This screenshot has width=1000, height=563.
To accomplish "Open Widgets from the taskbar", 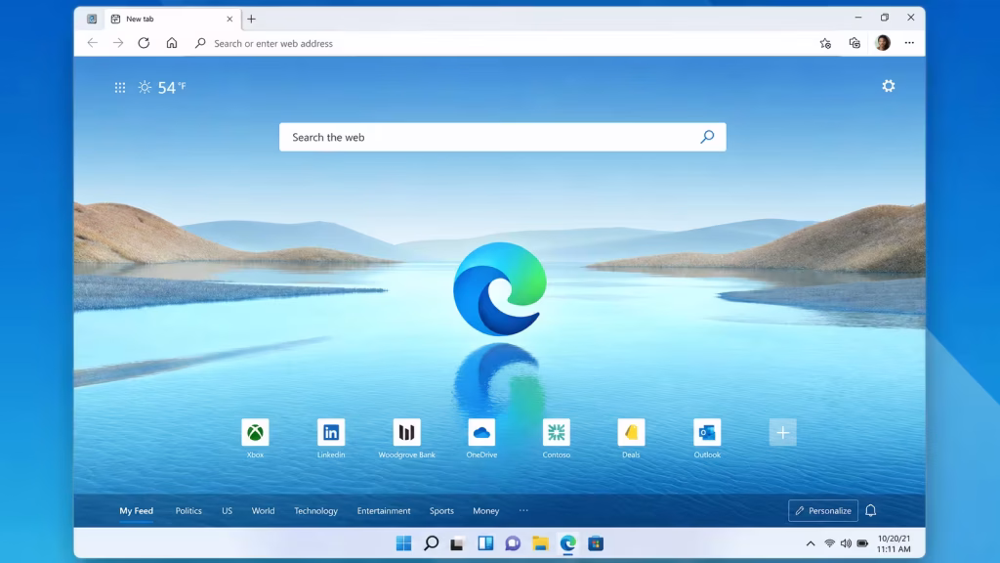I will click(485, 543).
